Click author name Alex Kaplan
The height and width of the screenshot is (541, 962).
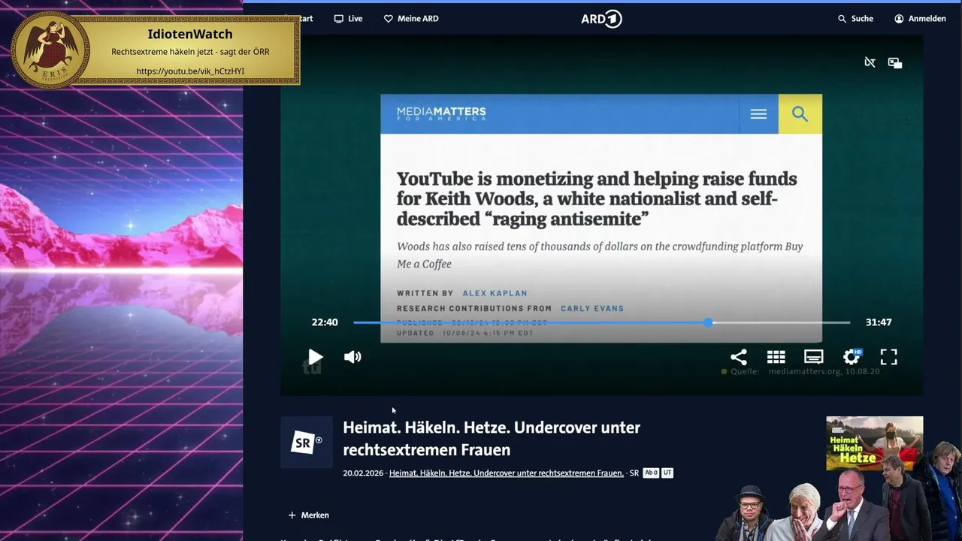point(495,293)
